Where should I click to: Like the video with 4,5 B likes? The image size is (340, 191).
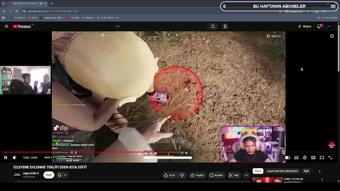pos(169,175)
